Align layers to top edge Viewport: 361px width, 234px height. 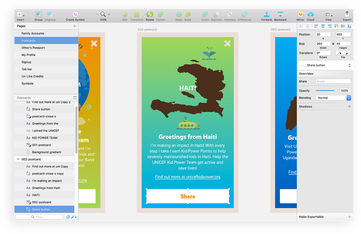[336, 26]
